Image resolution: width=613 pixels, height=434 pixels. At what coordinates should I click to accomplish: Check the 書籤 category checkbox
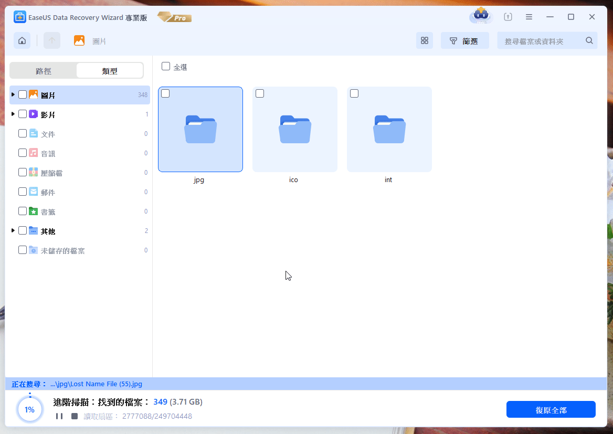[x=23, y=211]
